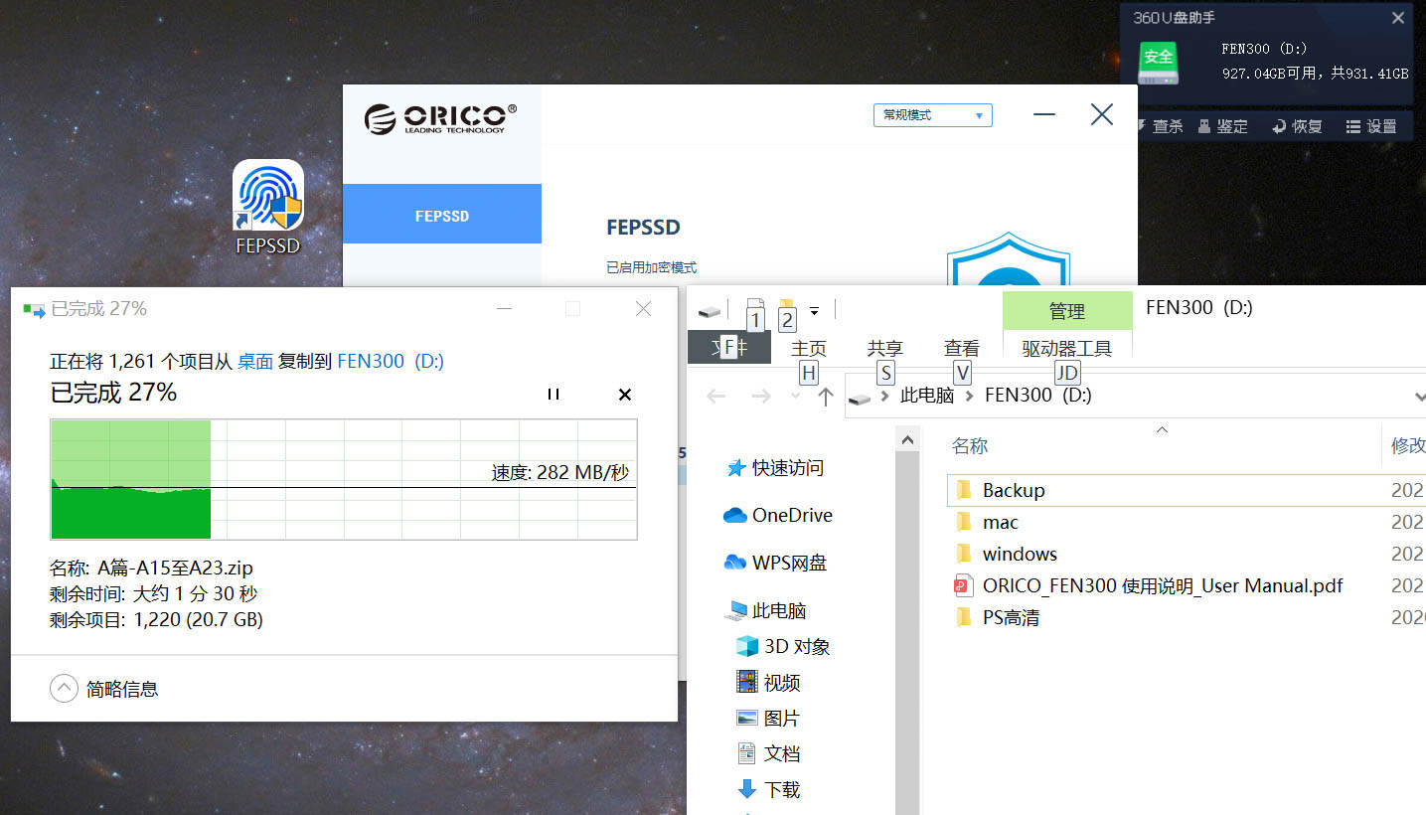Click the 3D 对象 icon in the navigation pane
Image resolution: width=1426 pixels, height=815 pixels.
click(x=746, y=646)
